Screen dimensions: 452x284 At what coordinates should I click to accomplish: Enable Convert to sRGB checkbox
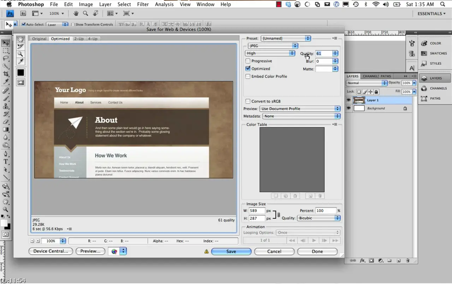248,101
